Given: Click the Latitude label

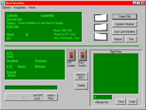Looking at the screenshot, I should tap(12, 16).
